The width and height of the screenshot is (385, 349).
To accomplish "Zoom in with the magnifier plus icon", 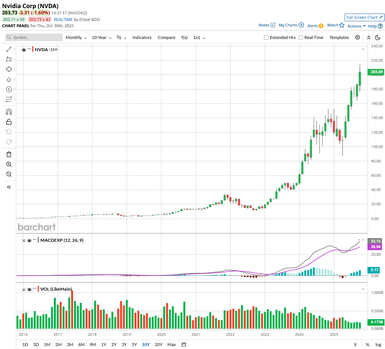I will (x=9, y=164).
